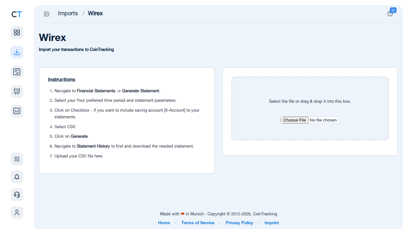Screen dimensions: 408x229
Task: Open the apps dots grid icon
Action: pyautogui.click(x=17, y=159)
